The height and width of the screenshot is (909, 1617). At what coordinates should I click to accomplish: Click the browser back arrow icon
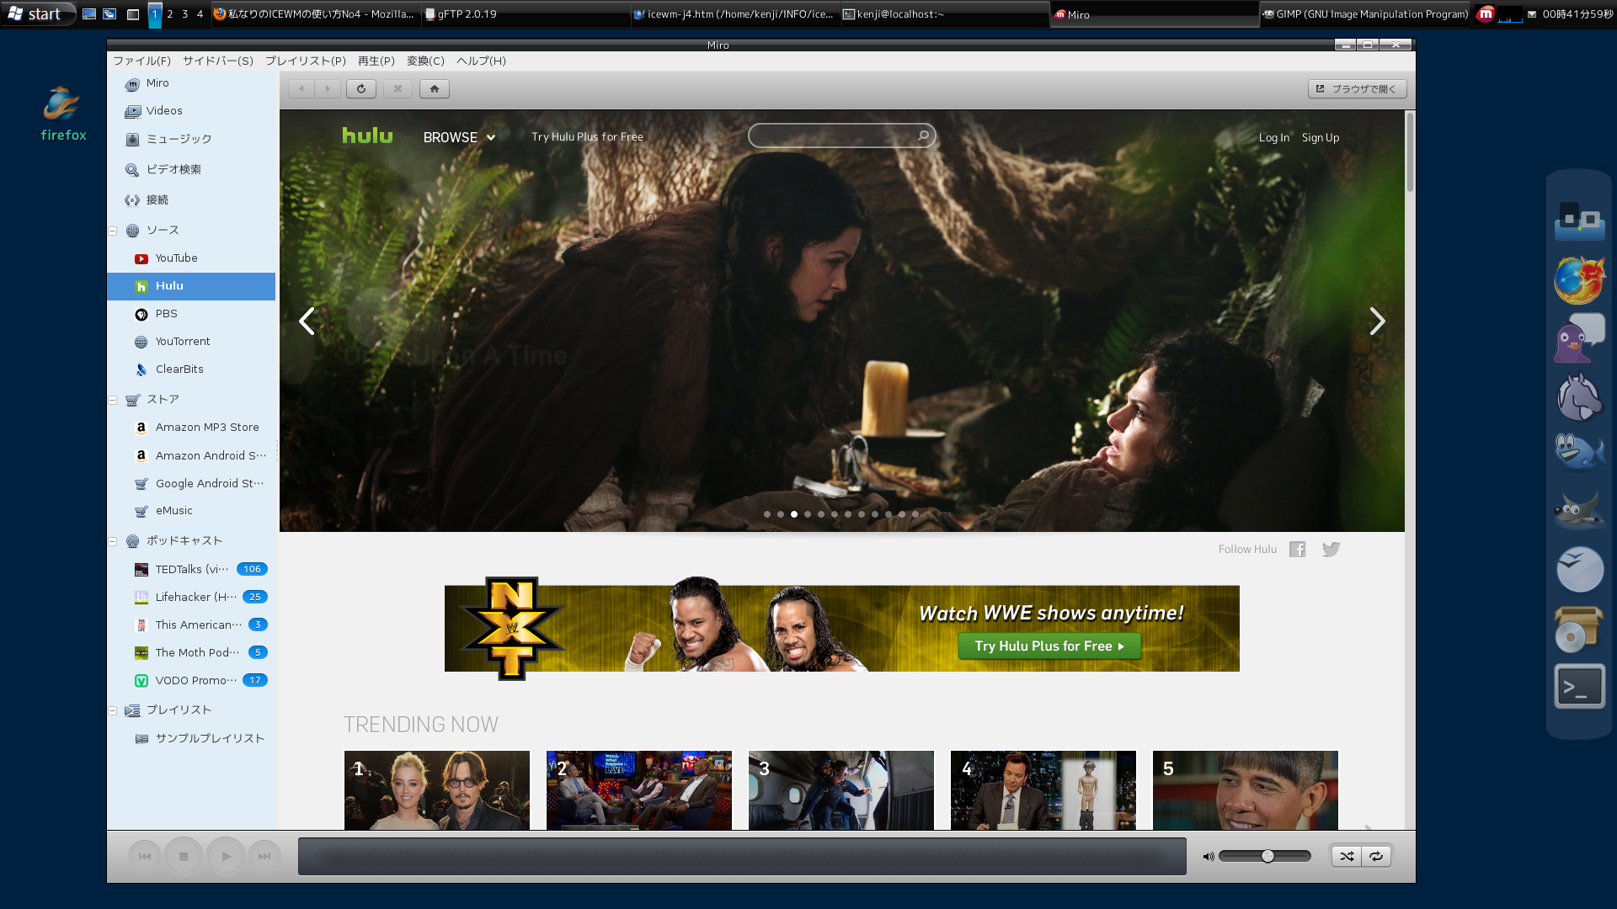click(x=301, y=88)
